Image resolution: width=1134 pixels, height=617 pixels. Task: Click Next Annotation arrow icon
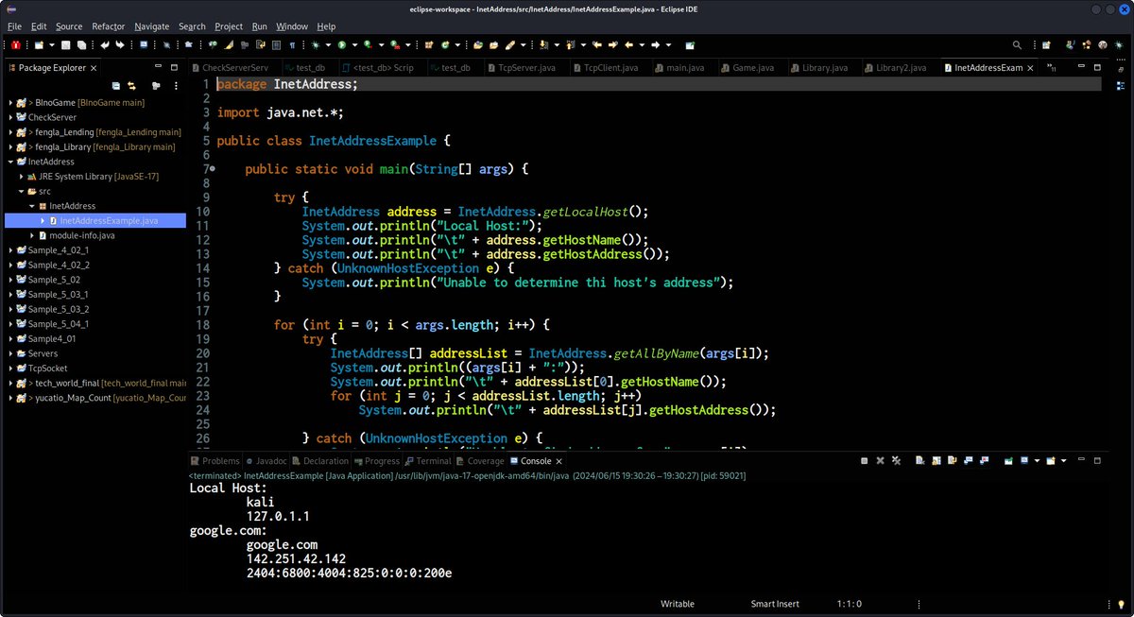[543, 44]
